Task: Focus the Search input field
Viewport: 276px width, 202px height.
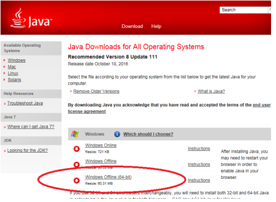Action: point(244,10)
